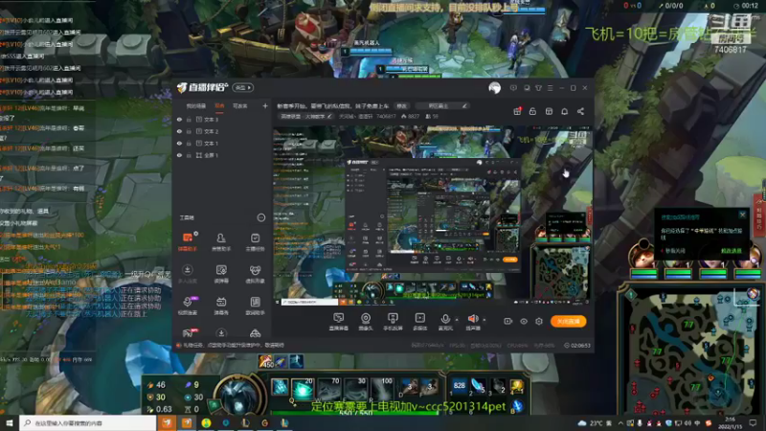Hide the 文本 2 layer
This screenshot has height=431, width=766.
tap(179, 131)
